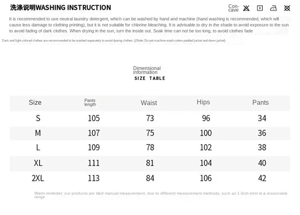Screen dimensions: 300x215
Task: Select the Waist column header
Action: pos(149,103)
